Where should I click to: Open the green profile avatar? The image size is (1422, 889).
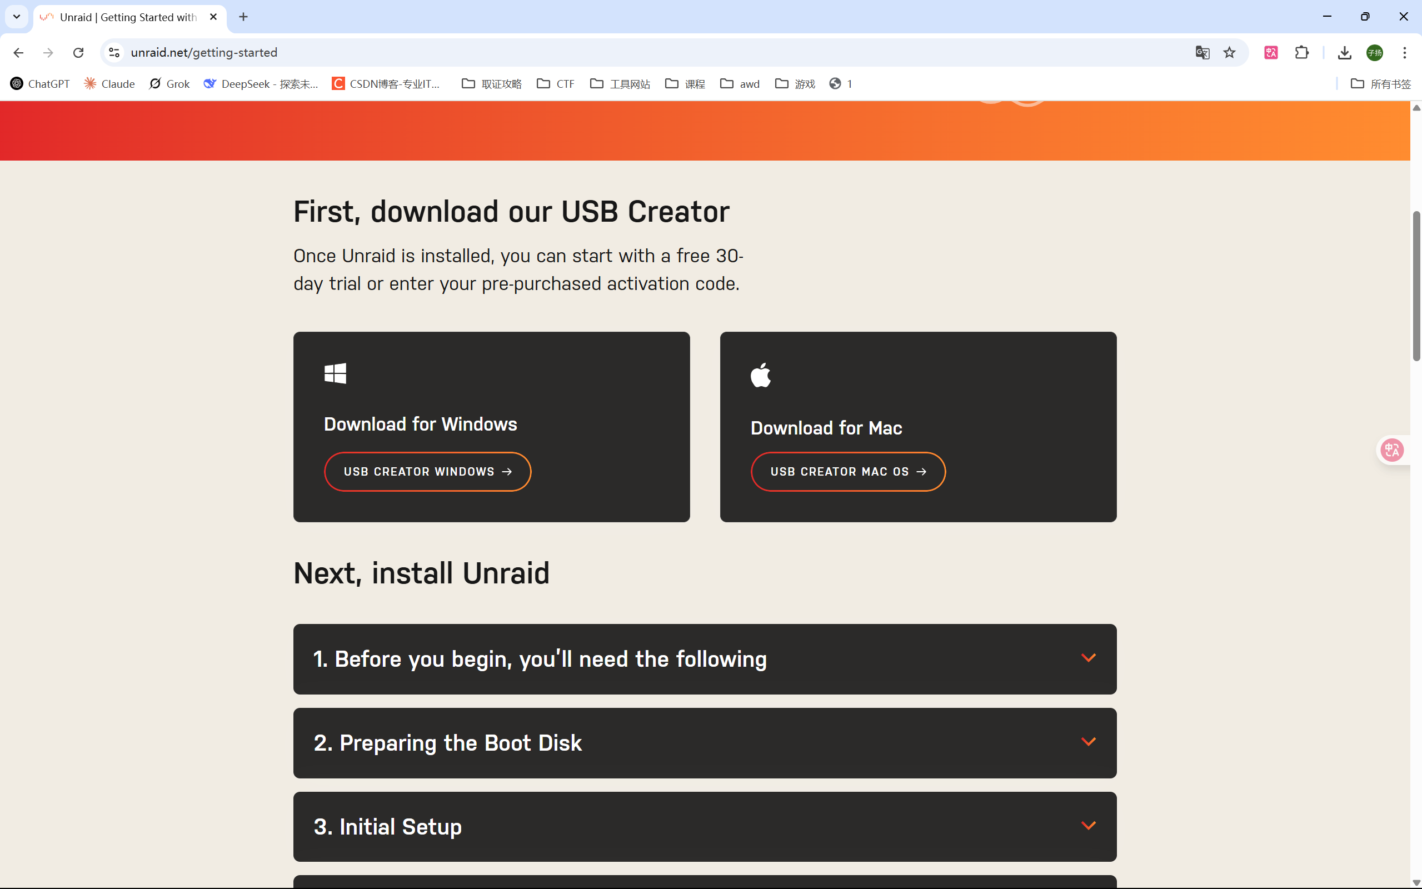point(1374,53)
